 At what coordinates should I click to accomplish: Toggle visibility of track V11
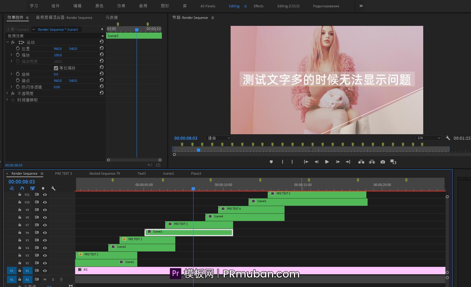pyautogui.click(x=44, y=194)
